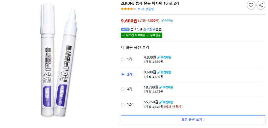This screenshot has width=268, height=128.
Task: Click rocket delivery badge beside 9,600원 headline price
Action: [x=167, y=20]
